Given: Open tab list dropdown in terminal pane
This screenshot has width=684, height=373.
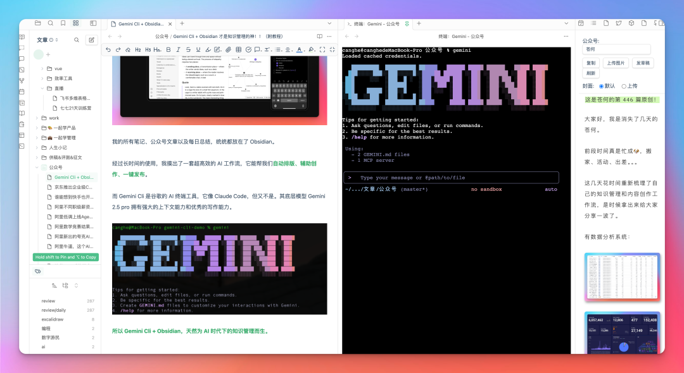Looking at the screenshot, I should coord(566,23).
